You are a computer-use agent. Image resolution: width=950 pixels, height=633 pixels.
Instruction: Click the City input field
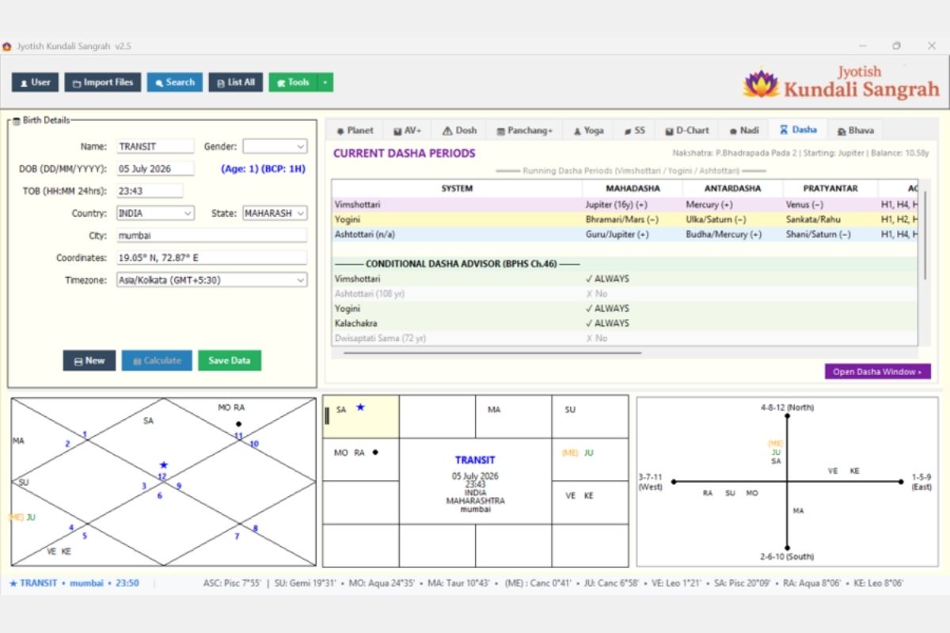click(211, 236)
